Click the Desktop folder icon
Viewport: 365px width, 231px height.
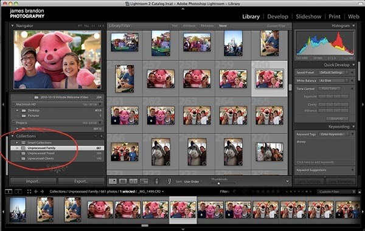[x=24, y=110]
